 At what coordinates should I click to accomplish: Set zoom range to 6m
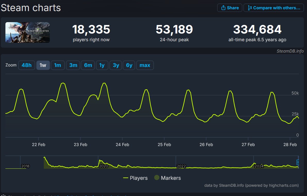coord(88,65)
